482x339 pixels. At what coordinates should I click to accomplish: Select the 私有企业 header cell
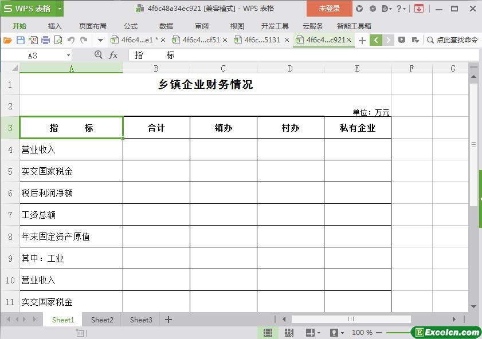[x=358, y=128]
